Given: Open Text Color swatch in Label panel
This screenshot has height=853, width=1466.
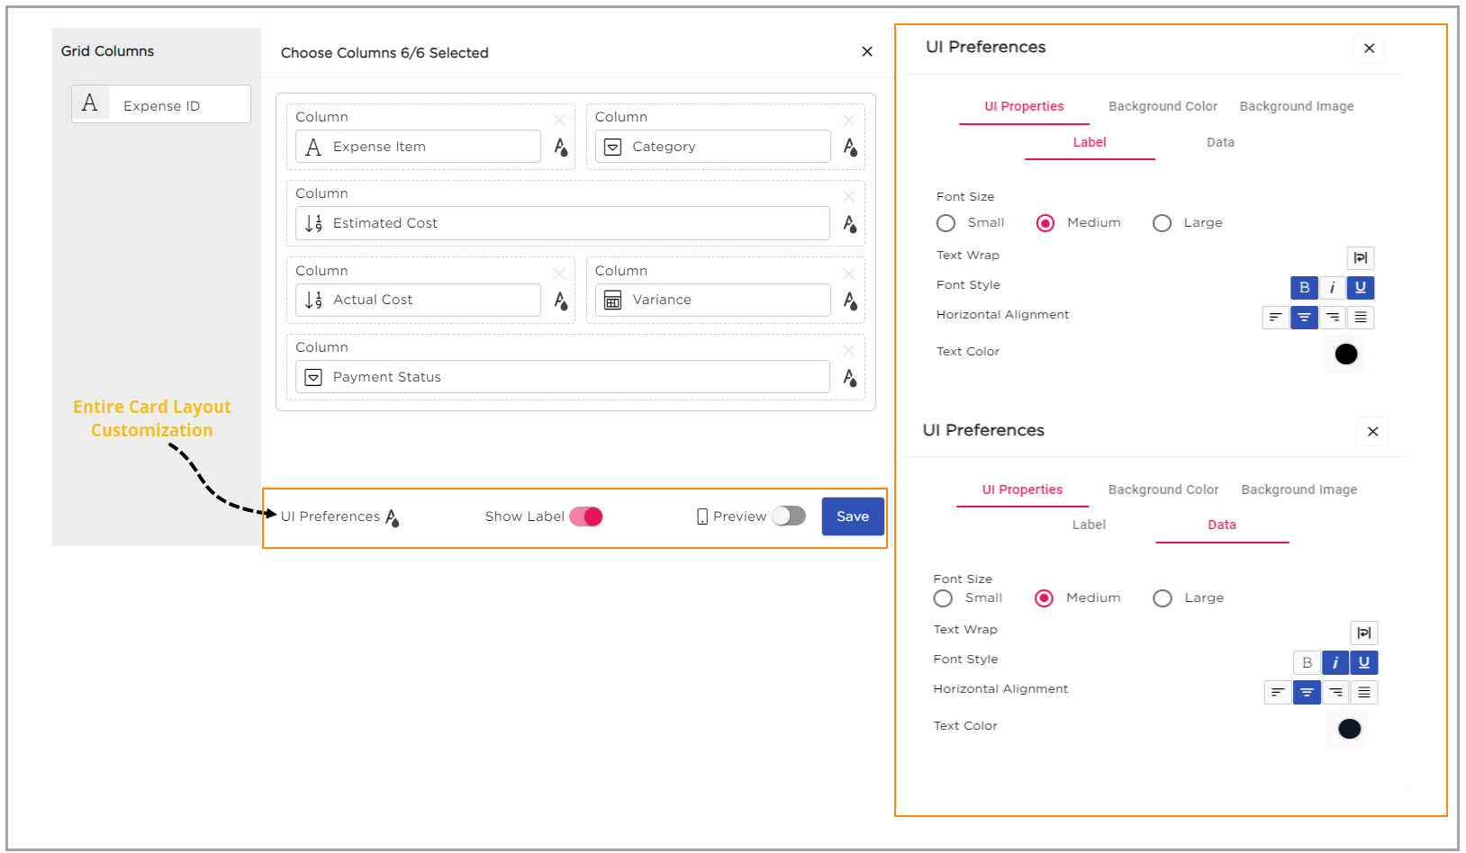Looking at the screenshot, I should [x=1345, y=355].
